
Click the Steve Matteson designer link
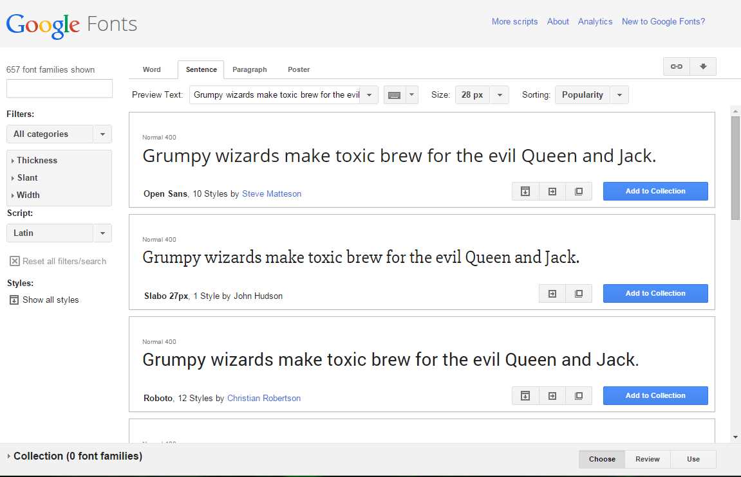[x=271, y=193]
